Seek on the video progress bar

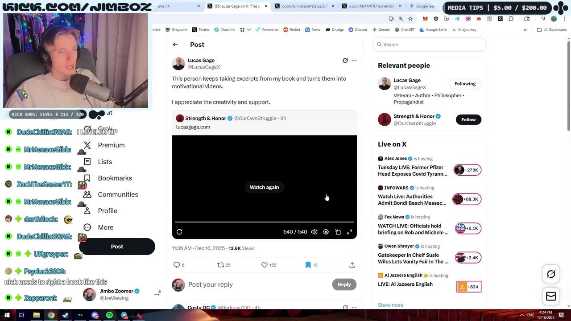click(x=265, y=222)
